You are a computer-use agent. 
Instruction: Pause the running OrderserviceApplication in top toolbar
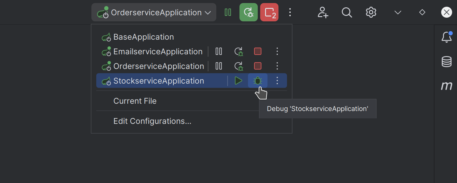click(x=228, y=12)
